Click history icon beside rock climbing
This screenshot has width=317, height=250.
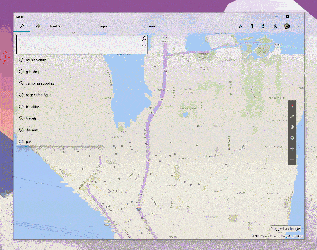coord(21,95)
